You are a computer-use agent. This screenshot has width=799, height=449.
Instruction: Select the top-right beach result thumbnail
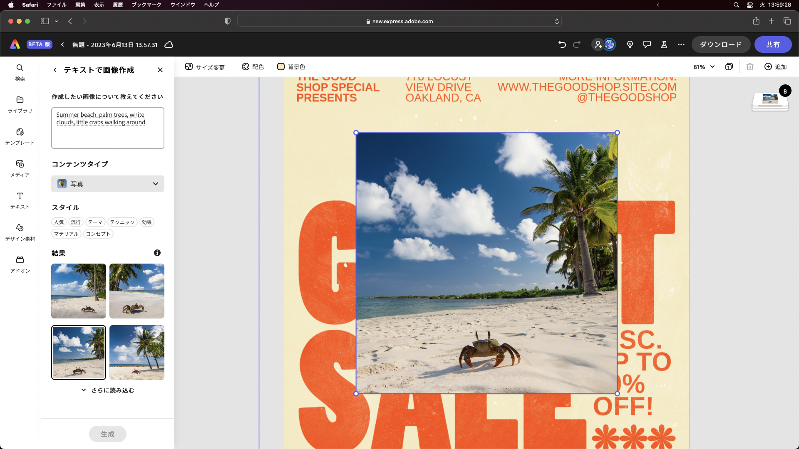(136, 291)
